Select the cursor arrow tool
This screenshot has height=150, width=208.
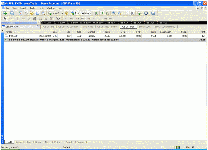click(5, 19)
